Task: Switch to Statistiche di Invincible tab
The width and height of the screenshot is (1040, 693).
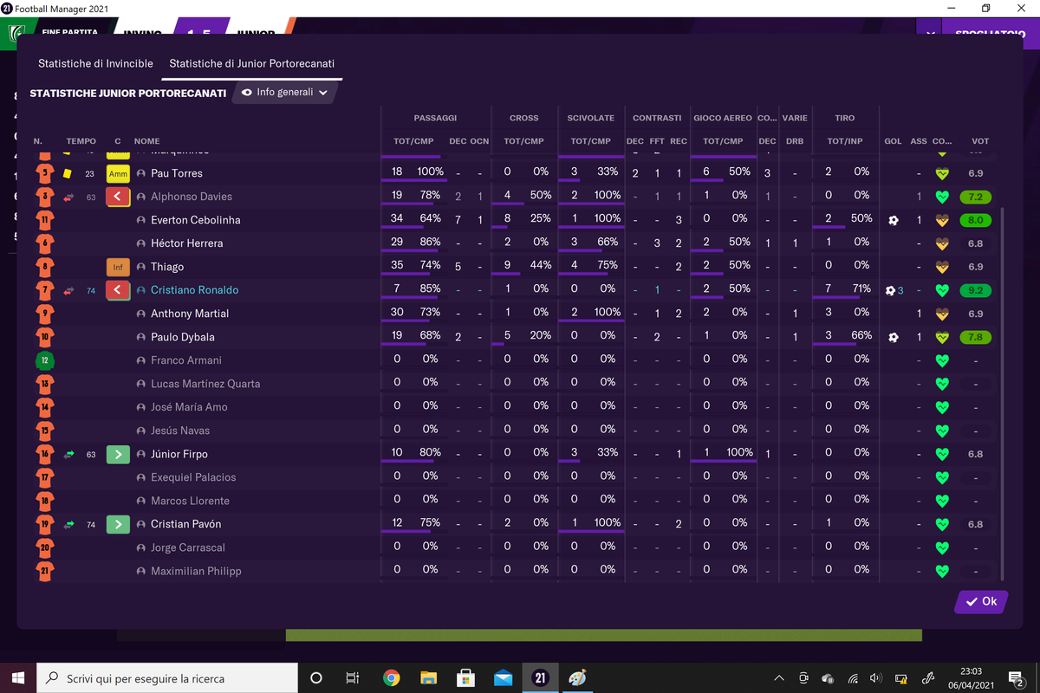Action: pos(95,63)
